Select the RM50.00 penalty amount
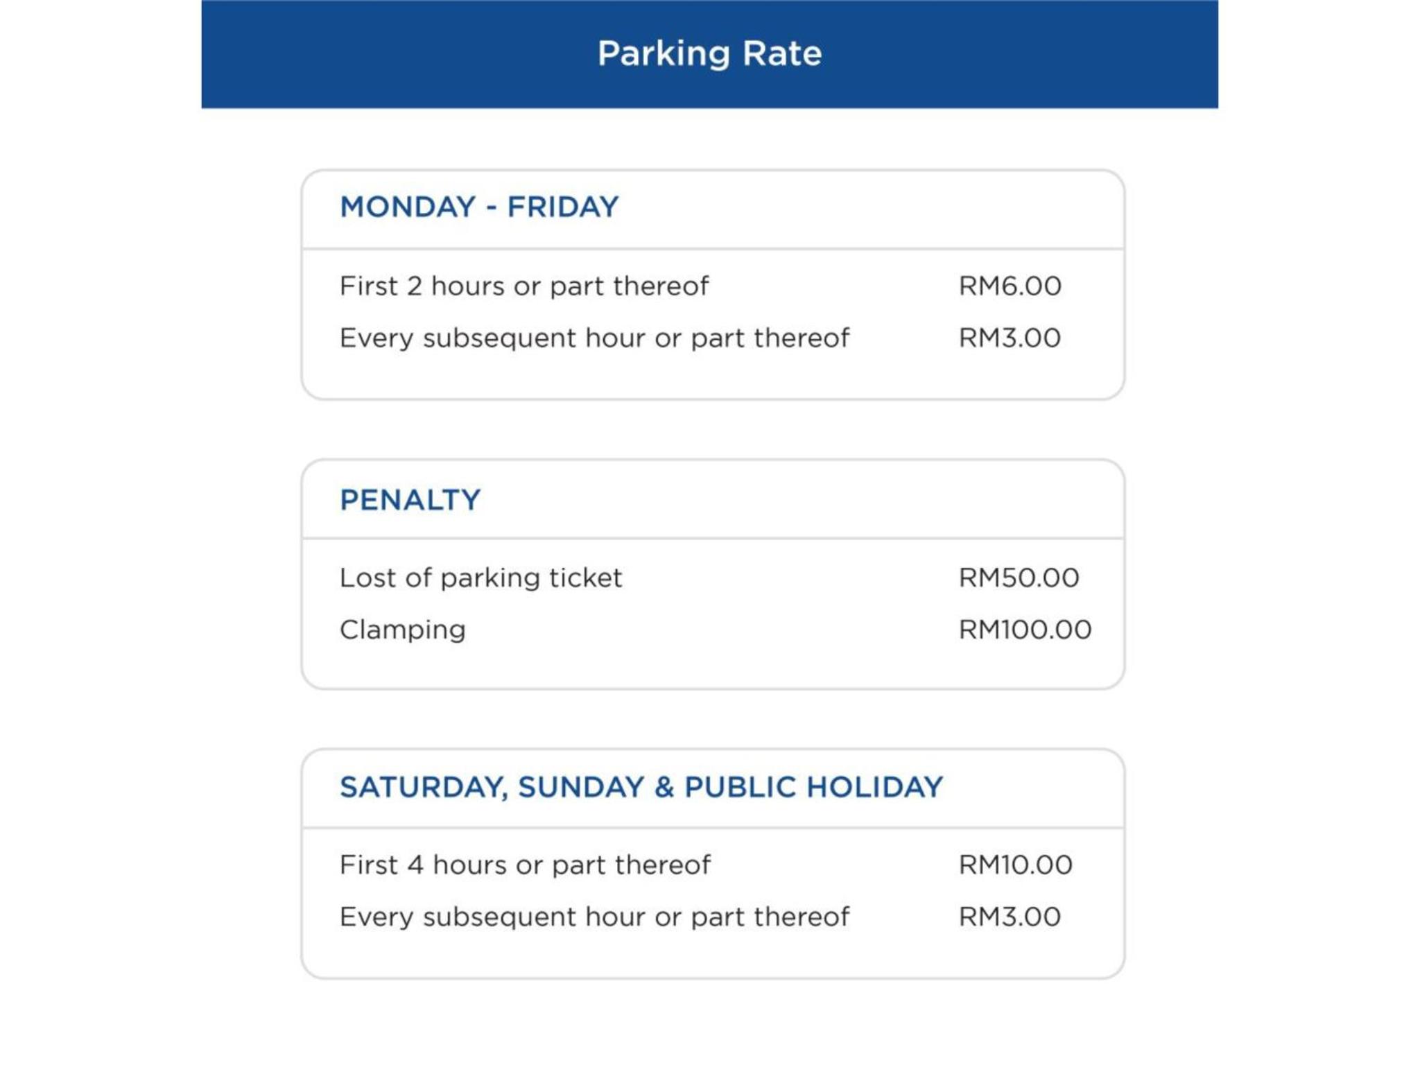This screenshot has height=1065, width=1420. pos(1019,578)
